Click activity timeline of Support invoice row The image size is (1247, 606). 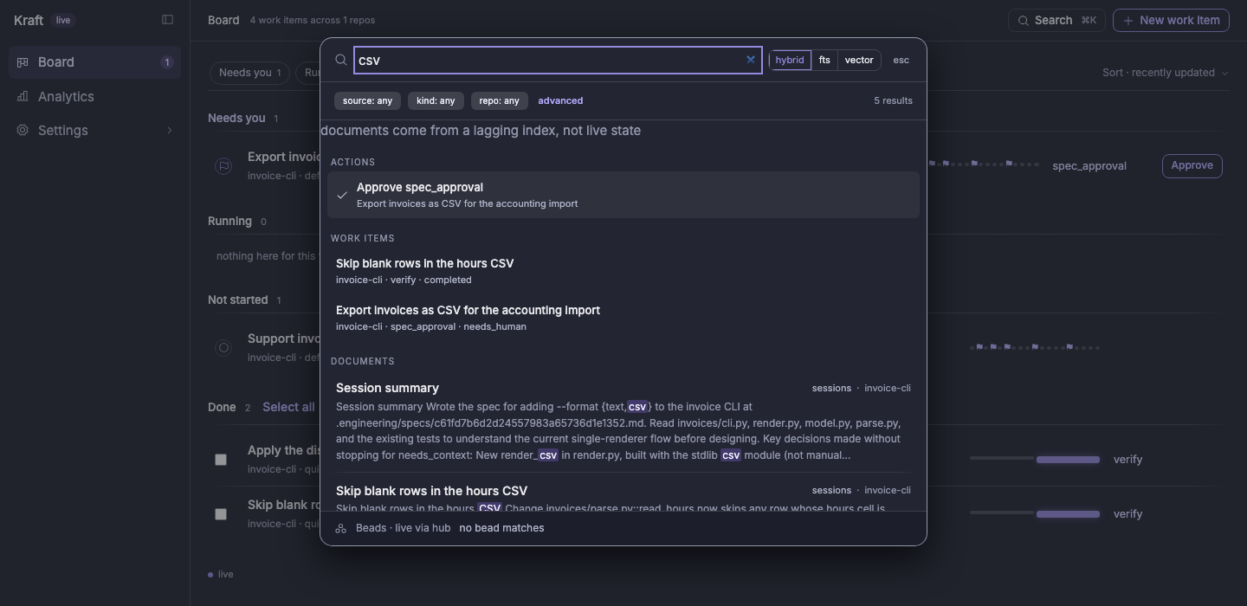1035,347
